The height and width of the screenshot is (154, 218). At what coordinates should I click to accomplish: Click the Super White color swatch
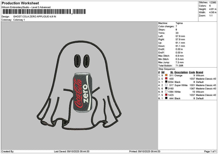coord(166,85)
